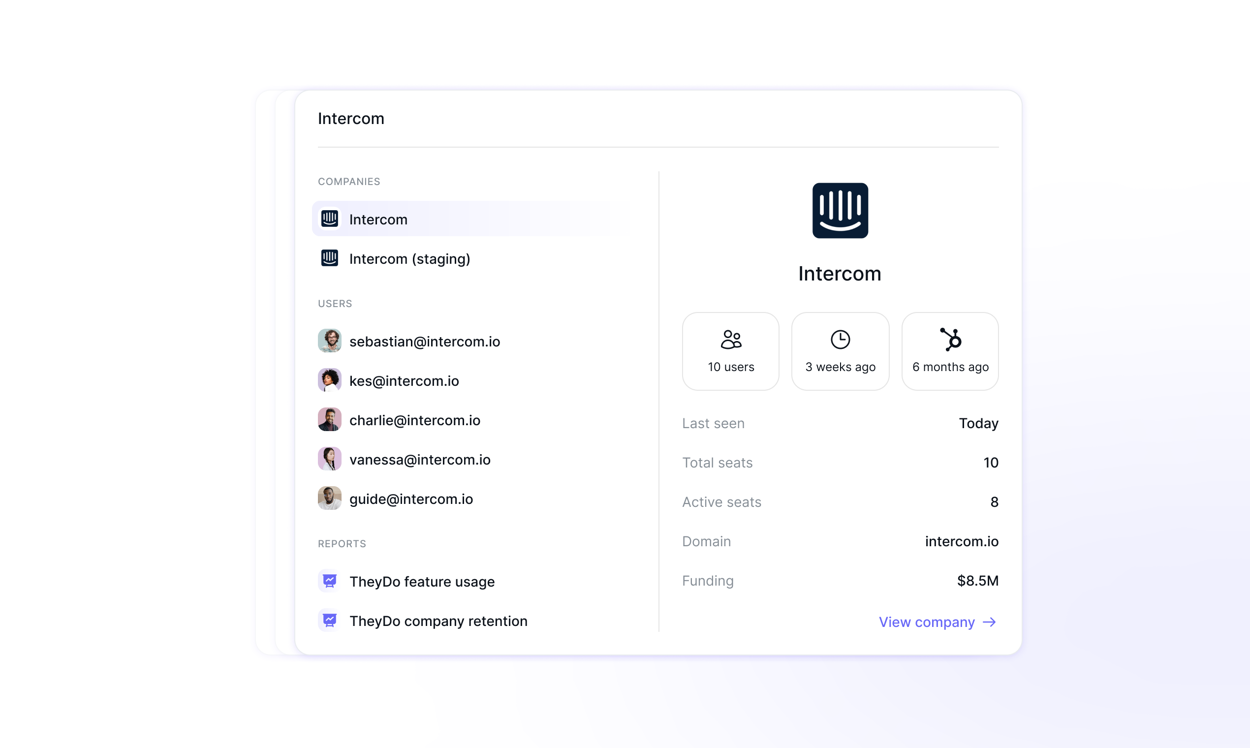Viewport: 1250px width, 748px height.
Task: Click the REPORTS section header
Action: coord(342,543)
